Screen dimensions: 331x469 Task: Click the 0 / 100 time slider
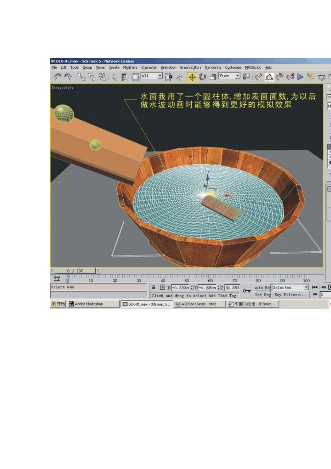coord(75,270)
